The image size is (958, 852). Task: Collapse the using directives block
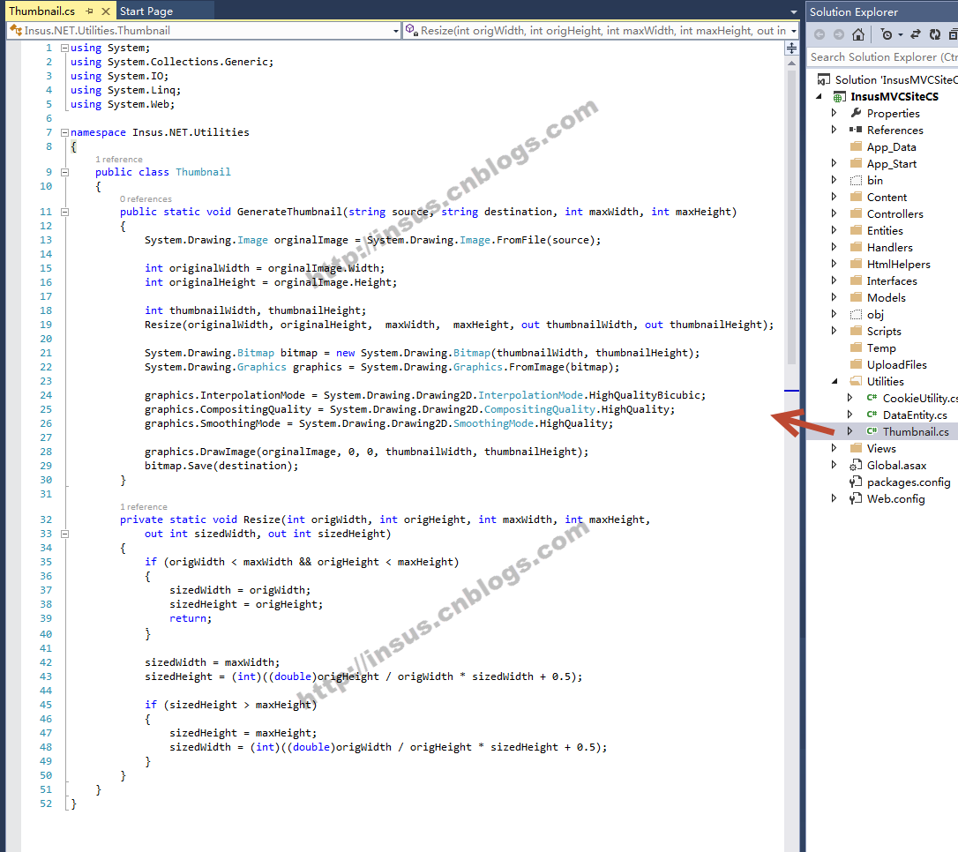(x=64, y=48)
